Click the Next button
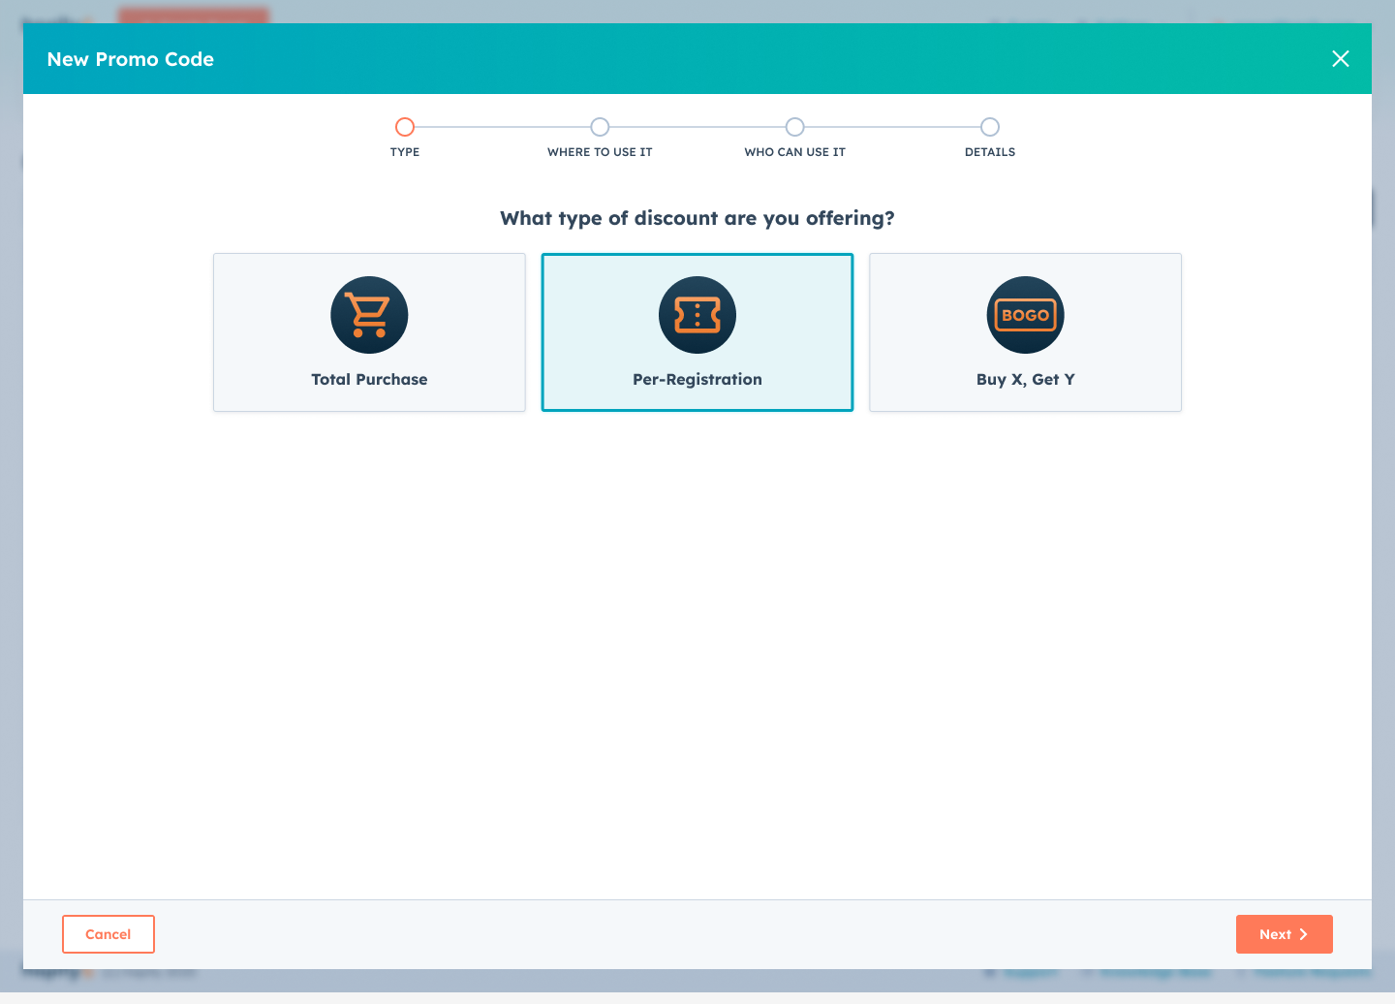 point(1285,934)
